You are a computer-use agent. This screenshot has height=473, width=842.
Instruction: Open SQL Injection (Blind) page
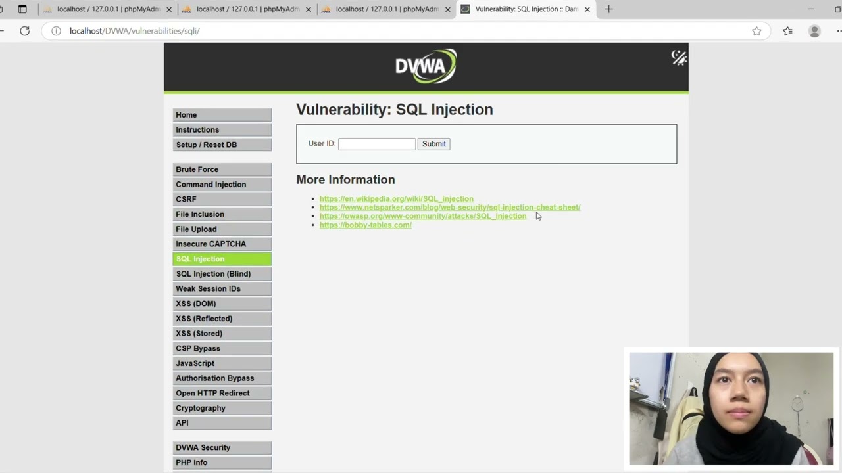[x=222, y=274]
